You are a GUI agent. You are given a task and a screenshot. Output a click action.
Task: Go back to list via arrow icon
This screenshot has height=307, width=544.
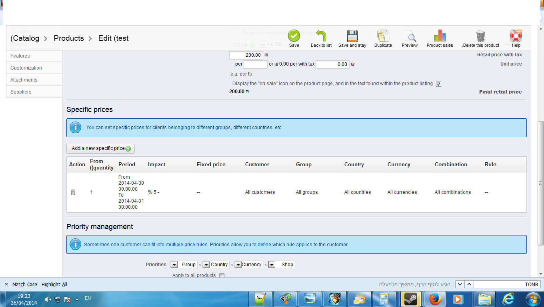(321, 36)
